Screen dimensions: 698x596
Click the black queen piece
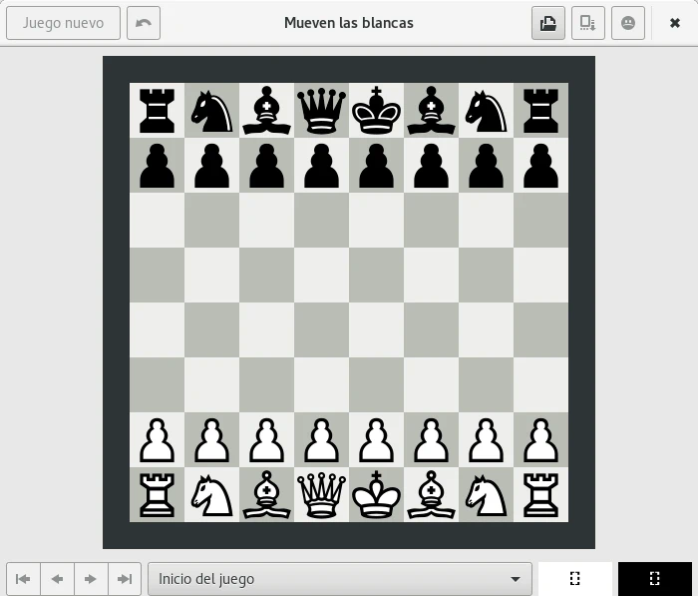coord(321,111)
